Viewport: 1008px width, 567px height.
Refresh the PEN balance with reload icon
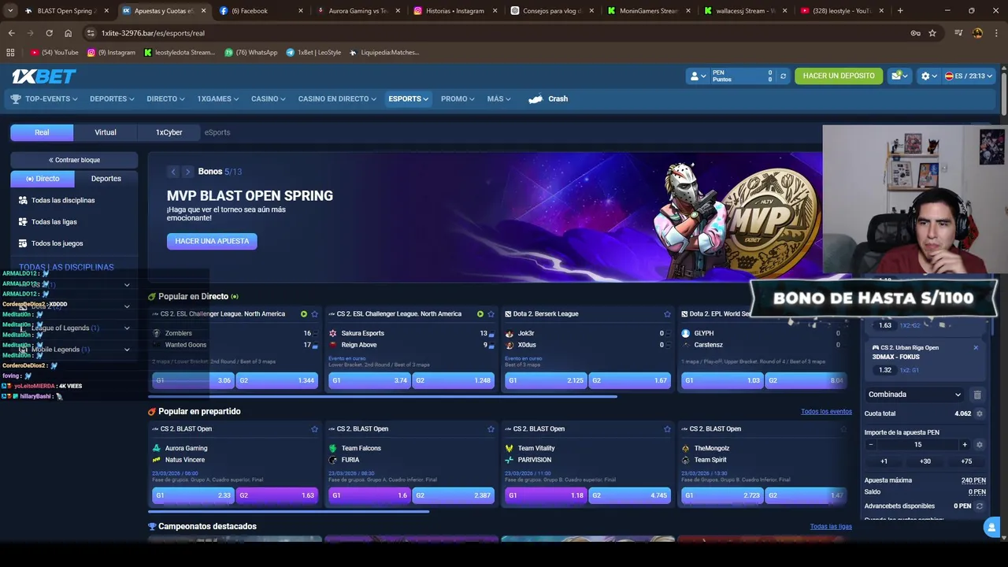pos(783,76)
